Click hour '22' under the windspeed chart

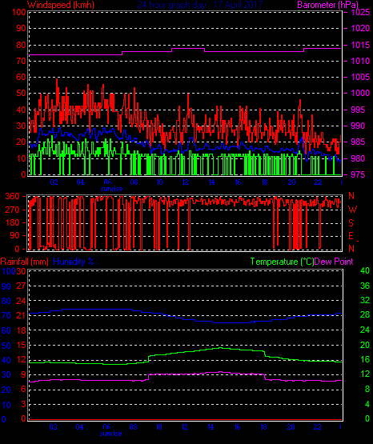point(318,182)
